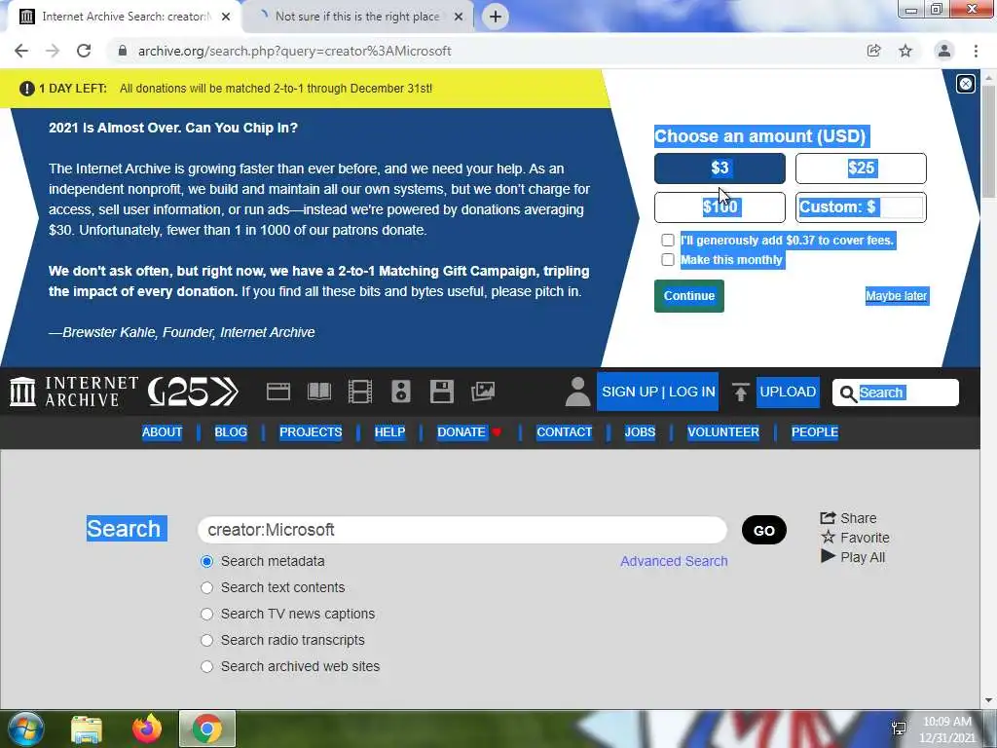The width and height of the screenshot is (997, 748).
Task: Check Make this monthly box
Action: (x=668, y=259)
